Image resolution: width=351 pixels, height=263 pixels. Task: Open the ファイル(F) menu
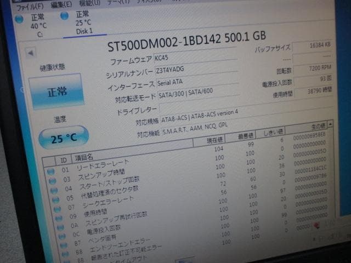30,7
